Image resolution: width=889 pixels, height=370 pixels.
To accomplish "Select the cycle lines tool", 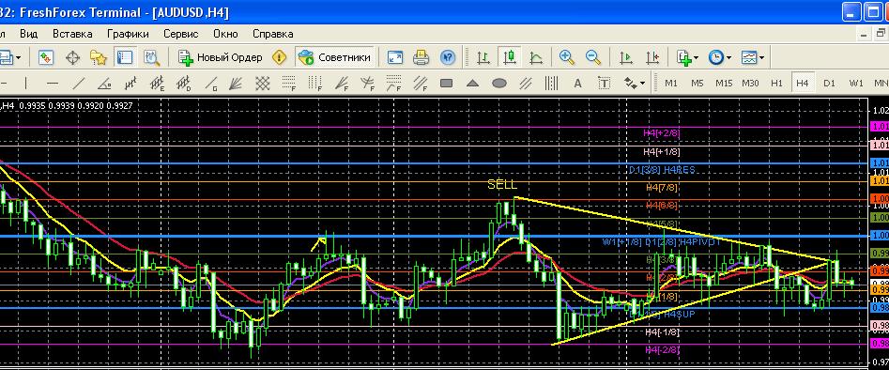I will (x=551, y=84).
